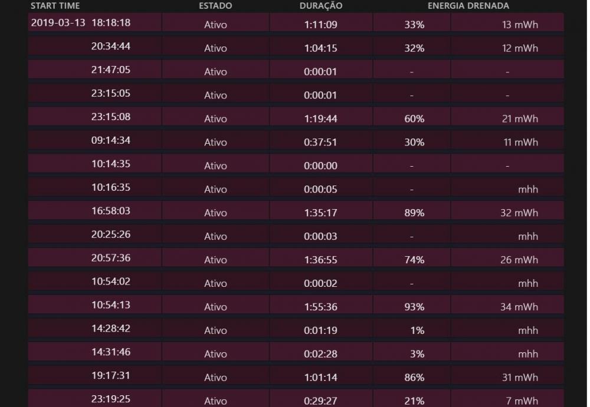This screenshot has height=407, width=590.
Task: Click the 89% drained percentage cell
Action: click(414, 213)
